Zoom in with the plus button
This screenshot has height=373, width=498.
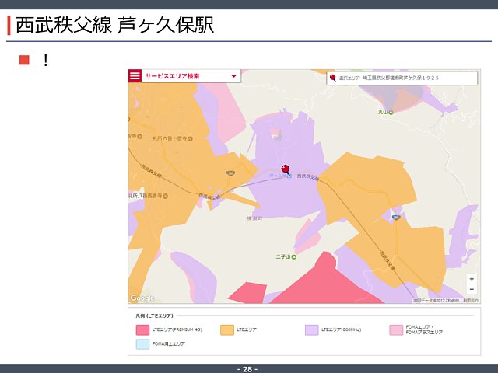(x=472, y=279)
